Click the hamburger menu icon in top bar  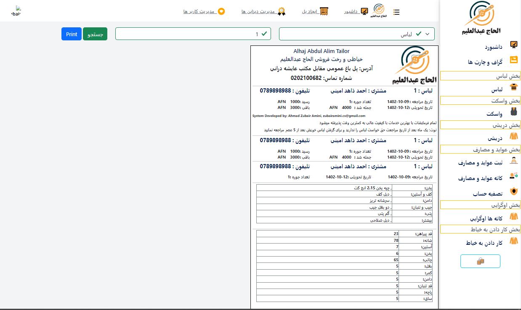pos(396,12)
